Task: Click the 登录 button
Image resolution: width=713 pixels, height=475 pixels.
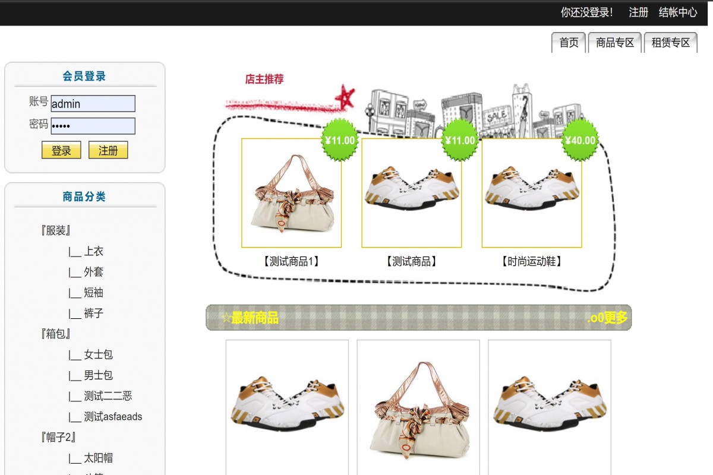Action: pyautogui.click(x=61, y=150)
